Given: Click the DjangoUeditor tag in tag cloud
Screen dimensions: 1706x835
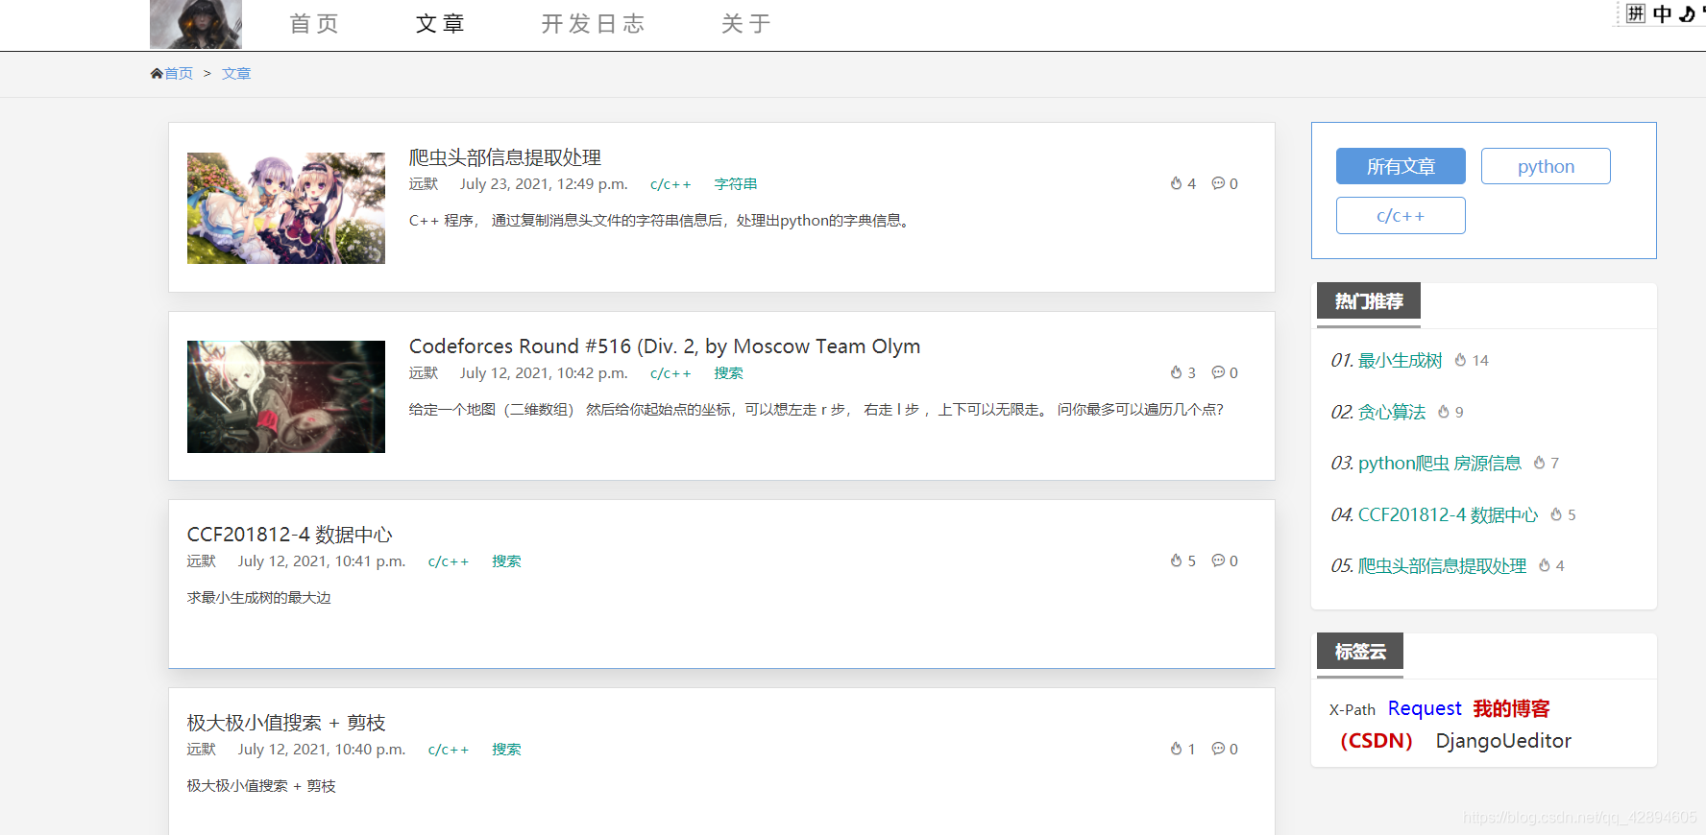Looking at the screenshot, I should point(1503,741).
